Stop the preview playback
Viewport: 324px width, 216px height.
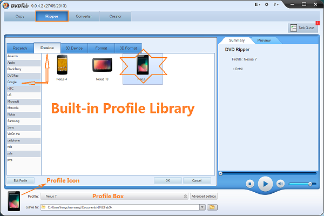tap(250, 184)
